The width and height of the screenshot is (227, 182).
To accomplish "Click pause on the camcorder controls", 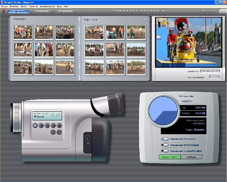I will [x=59, y=125].
